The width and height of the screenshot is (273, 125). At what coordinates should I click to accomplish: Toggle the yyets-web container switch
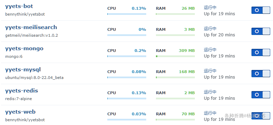coord(260,116)
